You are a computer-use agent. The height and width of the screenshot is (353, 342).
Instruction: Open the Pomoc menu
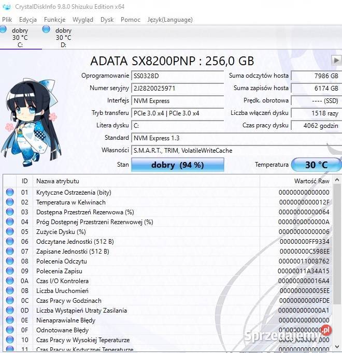(130, 20)
